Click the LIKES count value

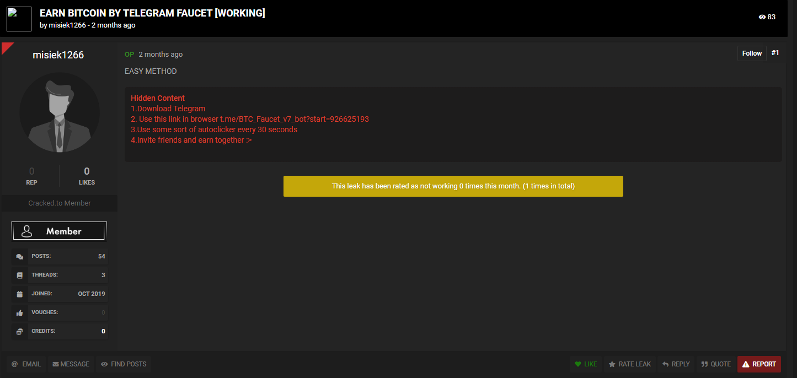pyautogui.click(x=87, y=171)
